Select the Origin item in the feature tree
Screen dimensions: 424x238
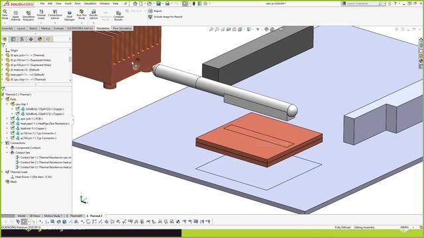click(12, 50)
